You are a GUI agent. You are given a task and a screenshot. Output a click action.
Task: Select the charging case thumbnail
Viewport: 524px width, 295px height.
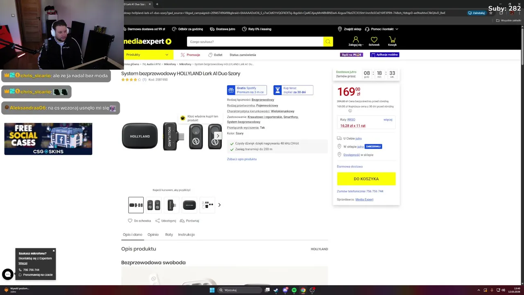click(189, 205)
